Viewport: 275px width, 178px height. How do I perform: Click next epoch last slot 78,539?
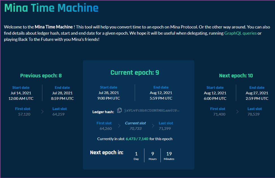pos(253,114)
